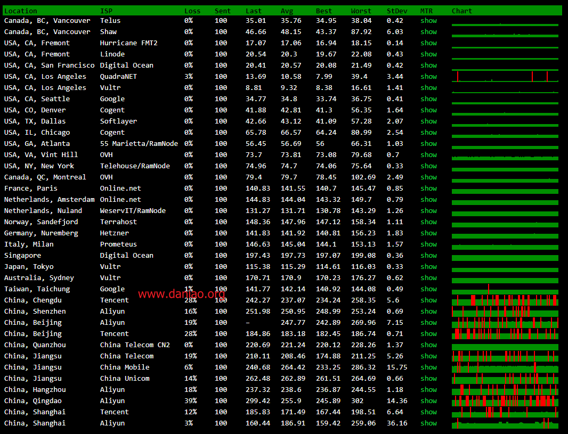Click the 'Softlayer' ISP cell

coord(118,121)
